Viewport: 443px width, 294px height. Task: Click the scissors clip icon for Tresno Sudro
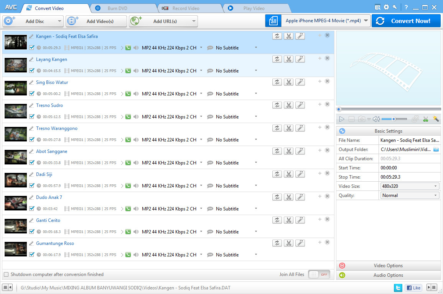click(288, 105)
